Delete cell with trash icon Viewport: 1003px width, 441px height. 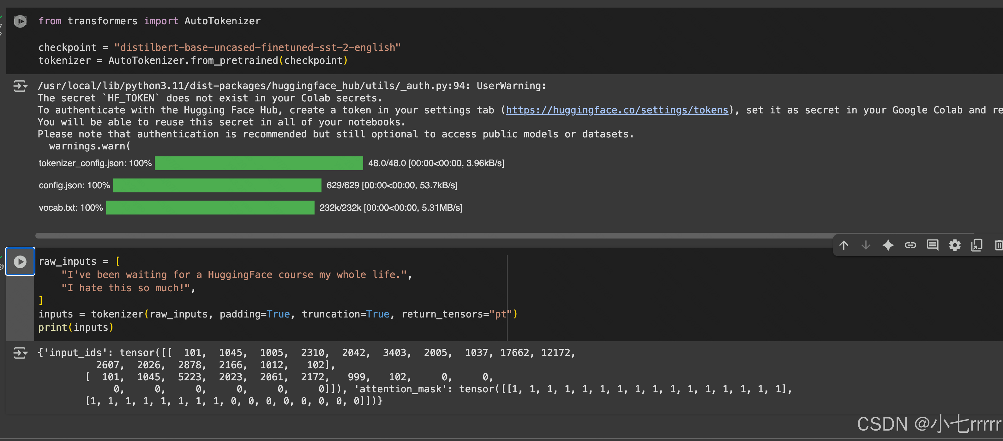point(998,245)
